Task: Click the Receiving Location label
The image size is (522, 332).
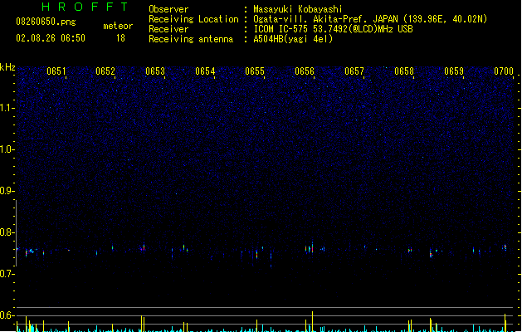Action: pos(193,19)
